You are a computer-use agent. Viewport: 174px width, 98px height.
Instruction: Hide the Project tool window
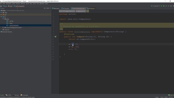(x=50, y=8)
